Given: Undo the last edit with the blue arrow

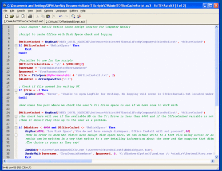Looking at the screenshot, I should (61, 16).
